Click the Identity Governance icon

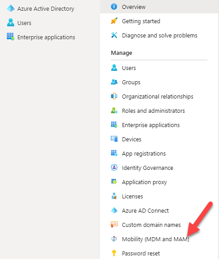pos(114,168)
